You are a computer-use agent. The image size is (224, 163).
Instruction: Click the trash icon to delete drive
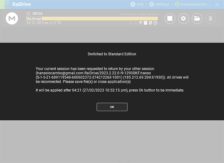click(x=211, y=19)
